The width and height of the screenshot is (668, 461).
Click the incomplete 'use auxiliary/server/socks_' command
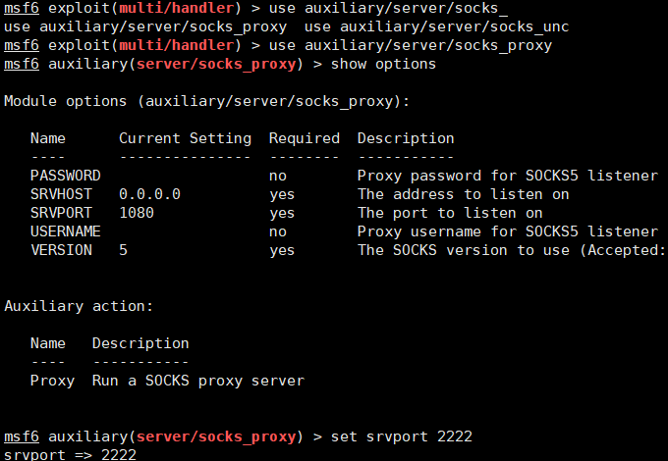(x=389, y=8)
